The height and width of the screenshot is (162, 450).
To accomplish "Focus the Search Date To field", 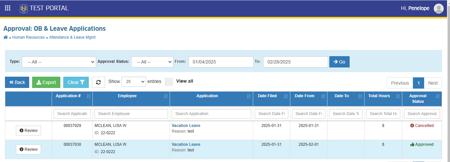I will (346, 114).
